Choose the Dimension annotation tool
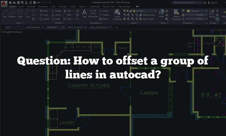 tap(93, 13)
